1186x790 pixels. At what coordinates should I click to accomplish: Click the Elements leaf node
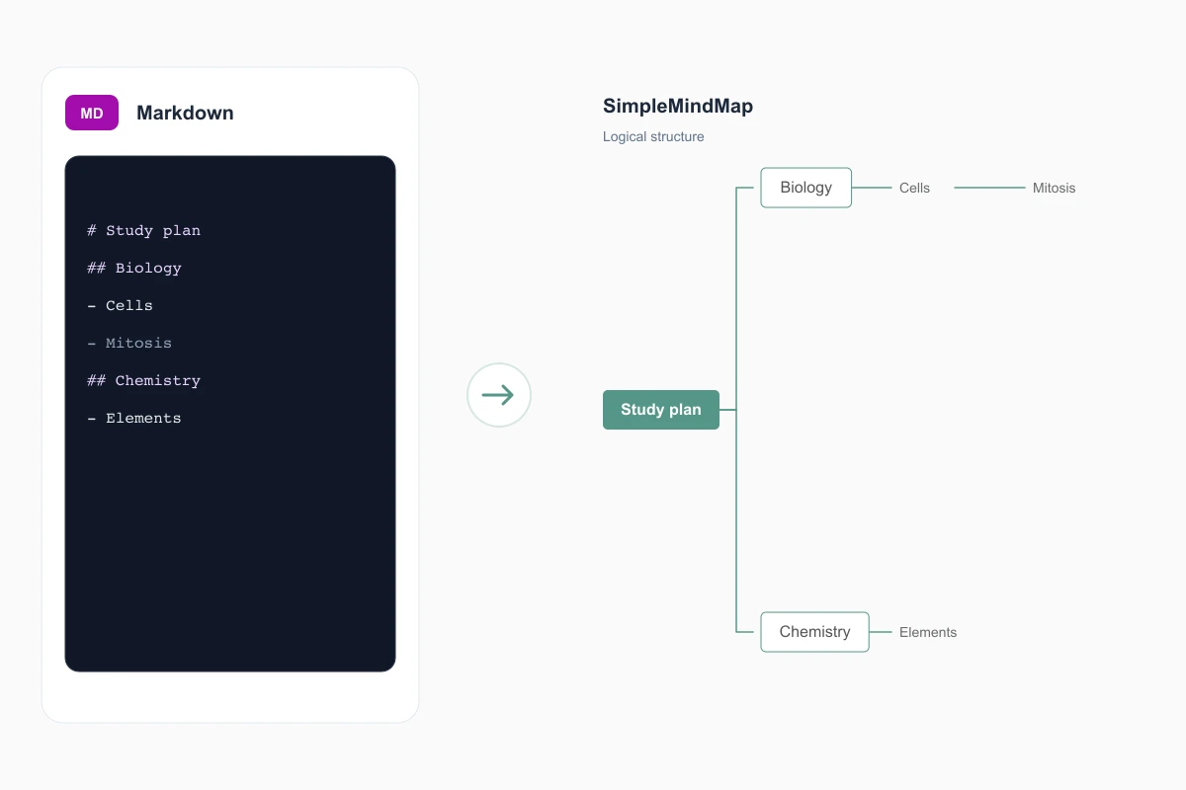tap(928, 632)
